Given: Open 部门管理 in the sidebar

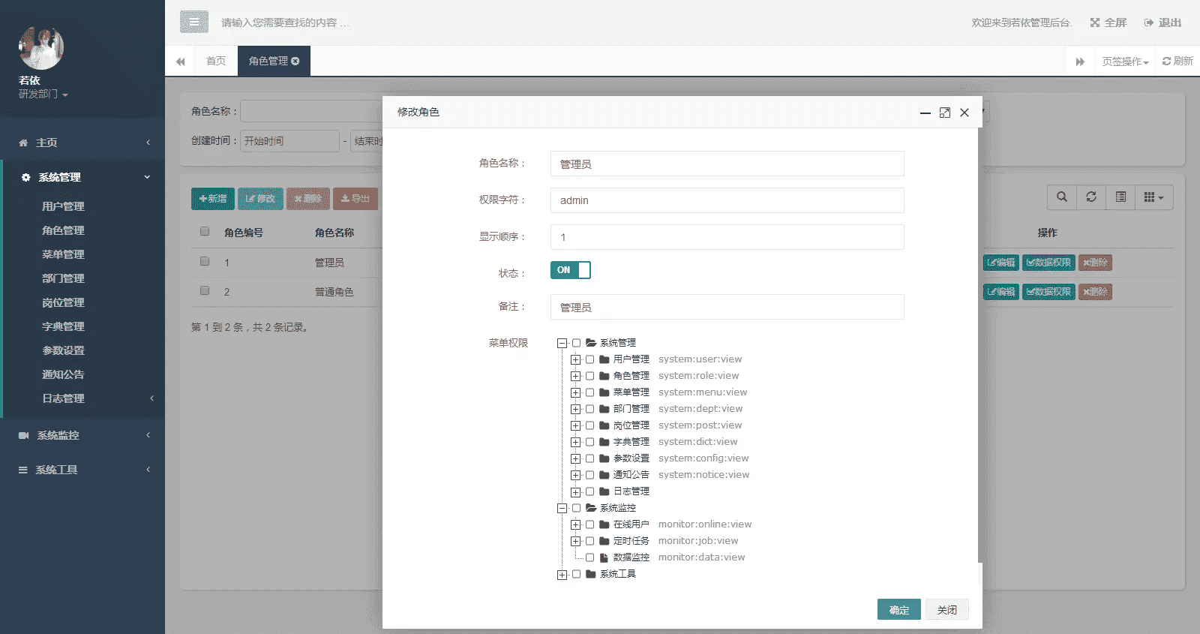Looking at the screenshot, I should [63, 278].
